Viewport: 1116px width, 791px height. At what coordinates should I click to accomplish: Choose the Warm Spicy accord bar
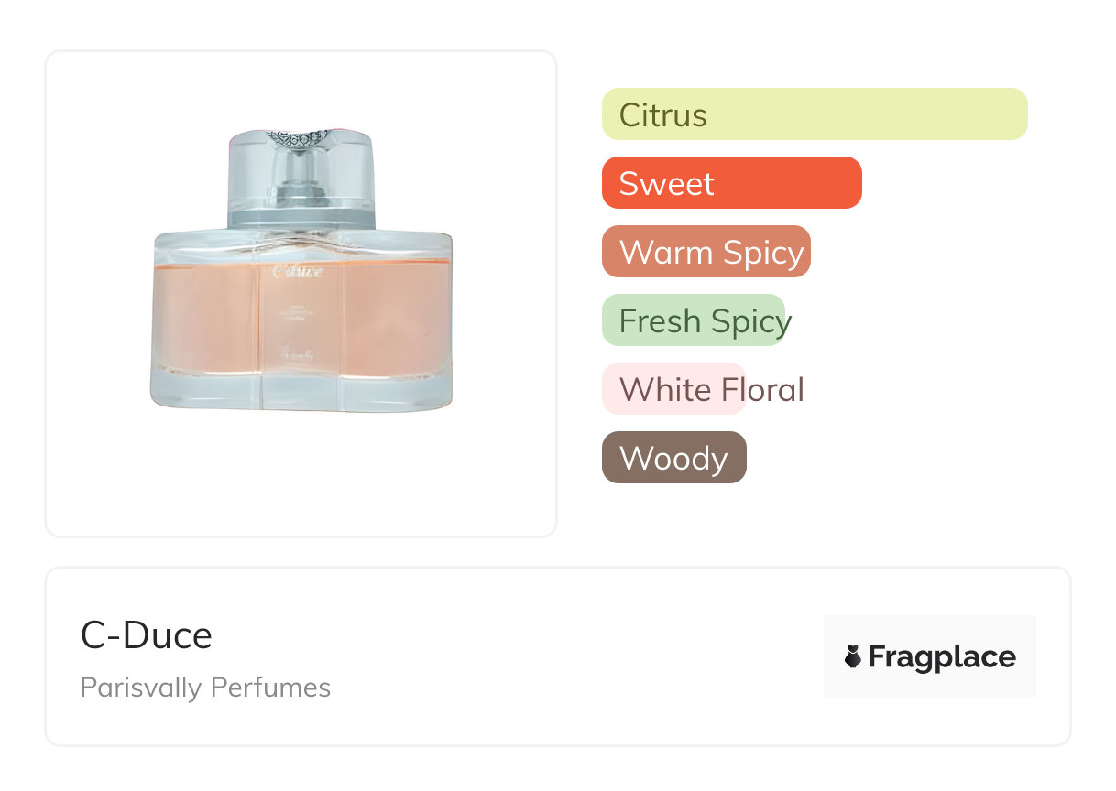[706, 252]
